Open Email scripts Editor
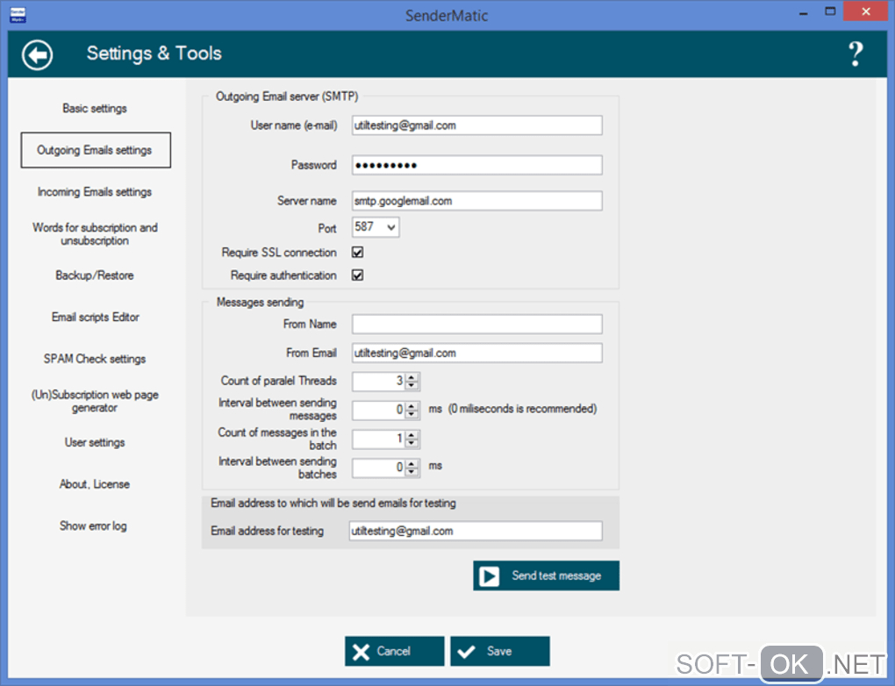 [x=96, y=317]
